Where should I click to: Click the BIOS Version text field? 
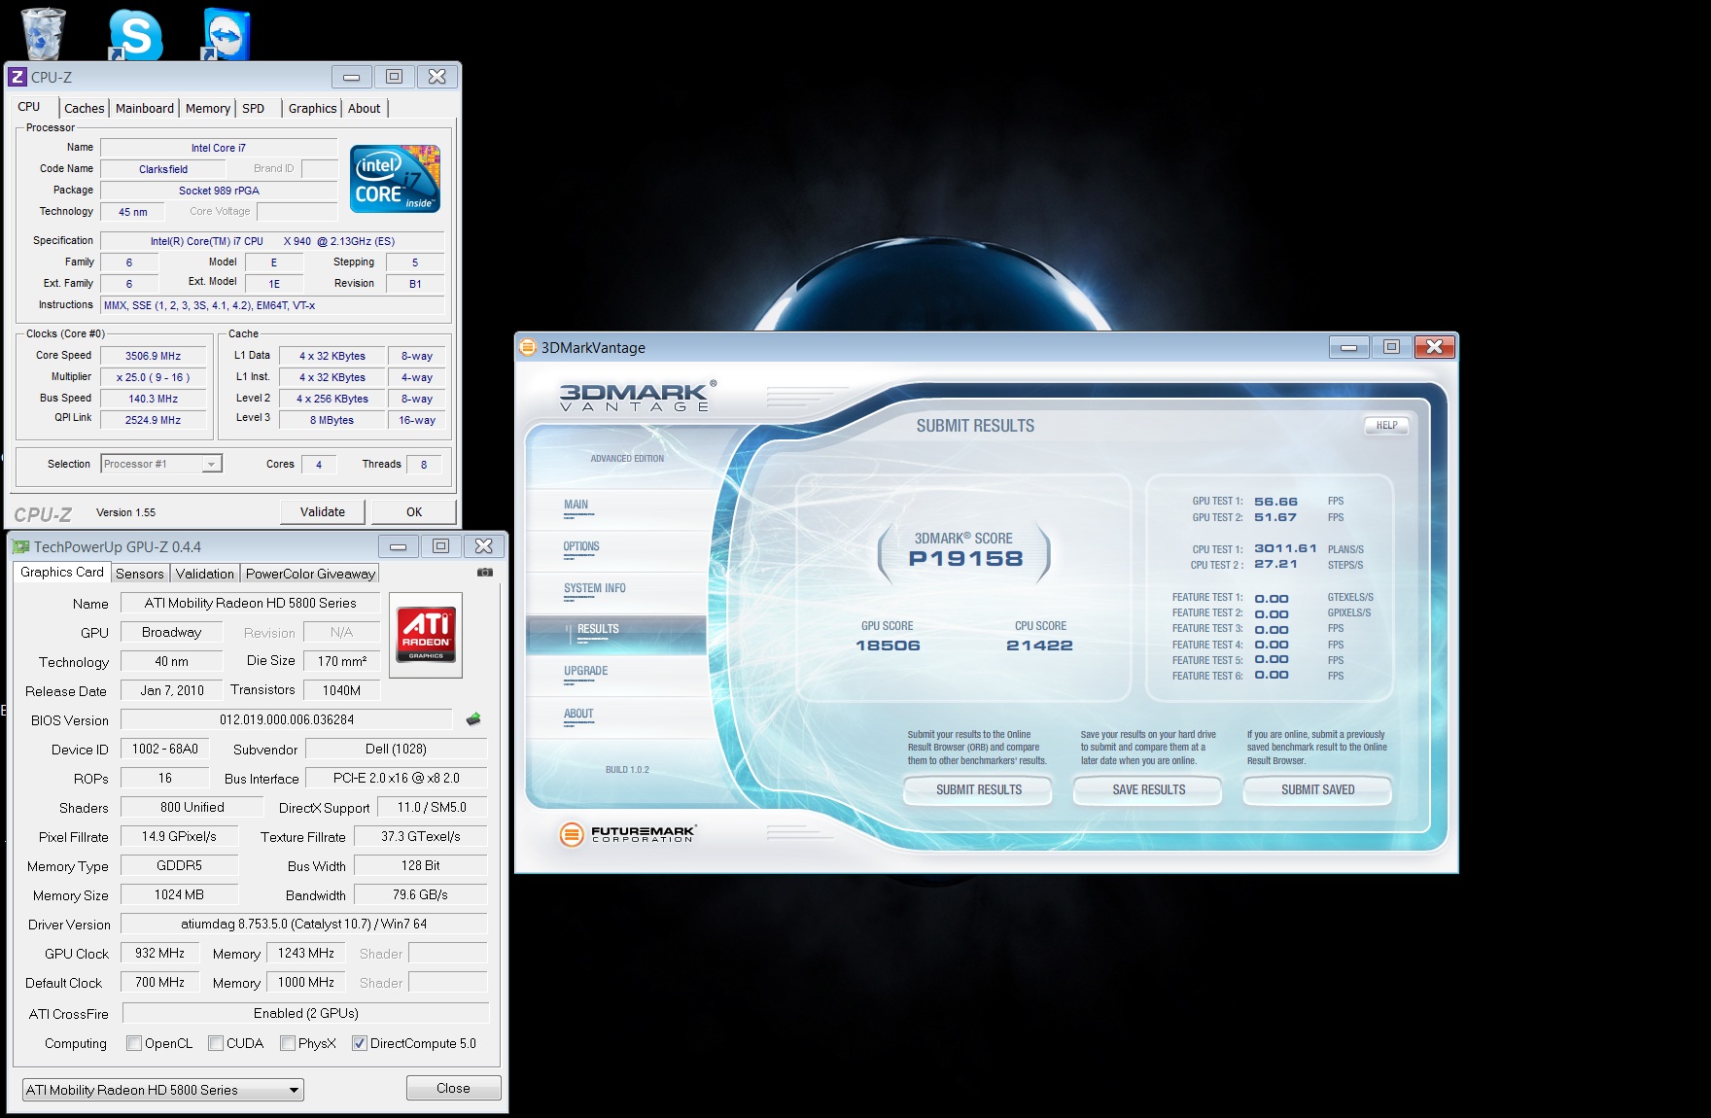click(287, 720)
